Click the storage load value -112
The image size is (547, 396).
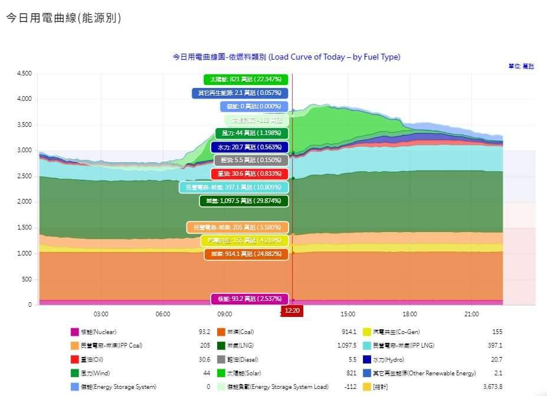point(351,387)
